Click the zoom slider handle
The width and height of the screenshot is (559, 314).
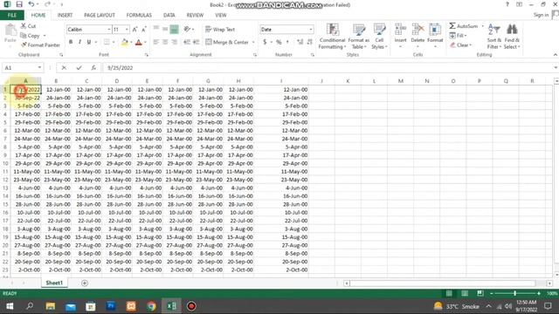point(514,293)
